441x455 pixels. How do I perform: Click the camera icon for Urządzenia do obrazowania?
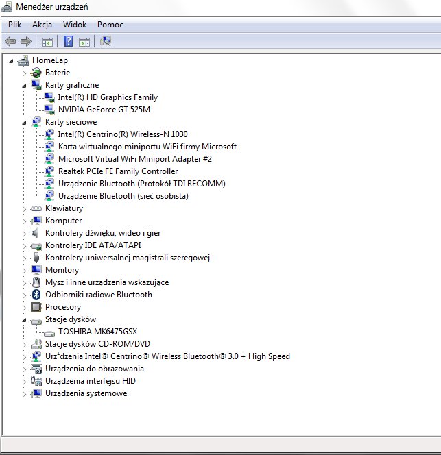[x=36, y=369]
